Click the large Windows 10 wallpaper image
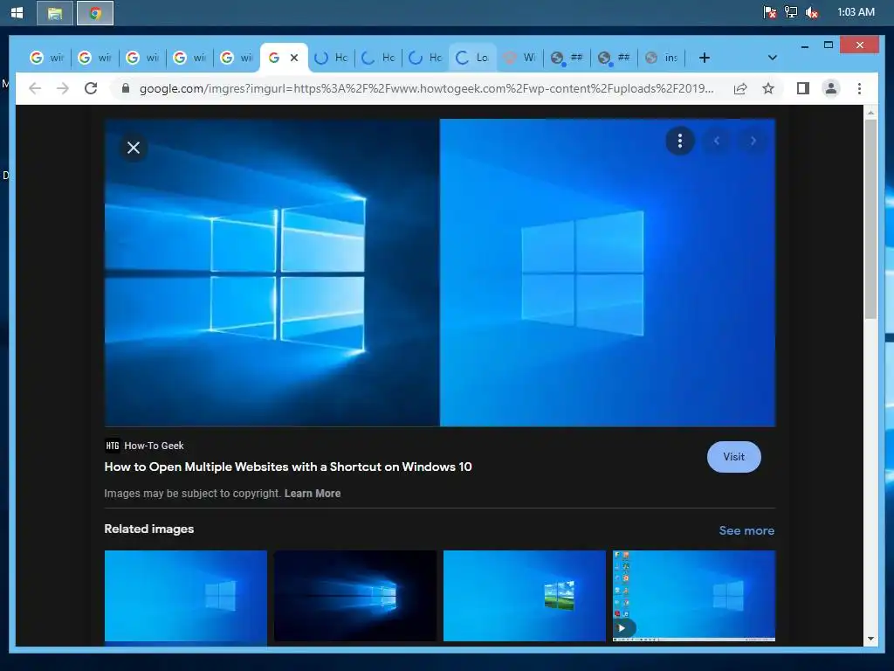The width and height of the screenshot is (894, 671). [x=440, y=273]
